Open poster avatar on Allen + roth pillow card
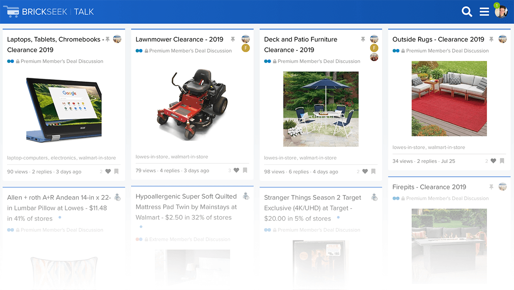Image resolution: width=514 pixels, height=290 pixels. [117, 197]
